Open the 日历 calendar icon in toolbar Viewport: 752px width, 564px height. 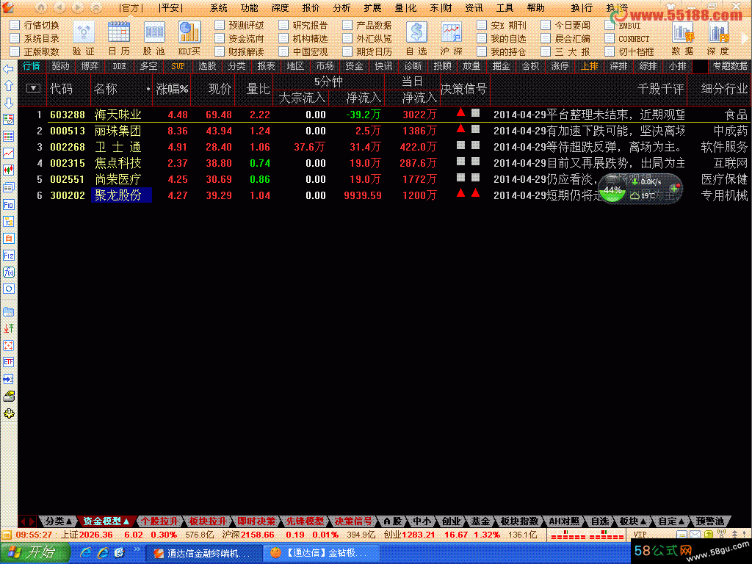coord(118,32)
